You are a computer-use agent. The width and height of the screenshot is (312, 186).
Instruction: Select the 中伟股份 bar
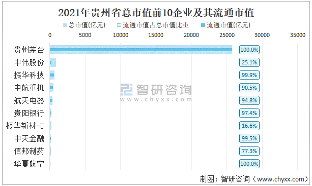[x=53, y=62]
